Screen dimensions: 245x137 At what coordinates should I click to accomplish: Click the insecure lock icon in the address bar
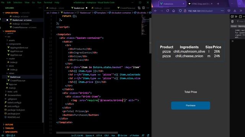(x=185, y=11)
